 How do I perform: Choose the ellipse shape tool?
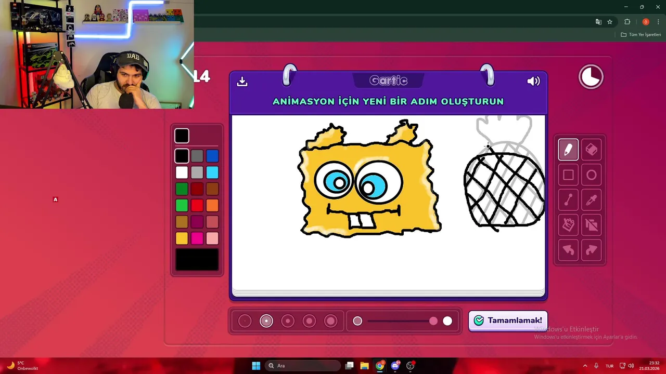(x=592, y=175)
